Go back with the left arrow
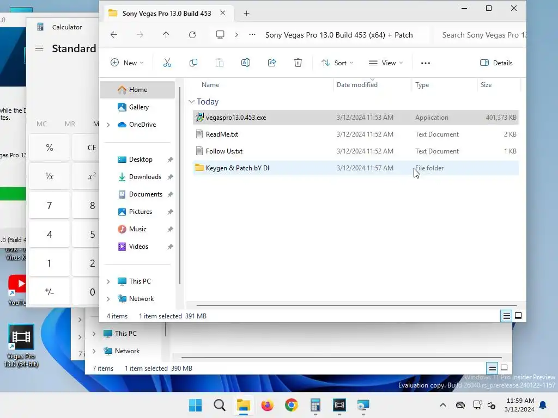 pyautogui.click(x=114, y=34)
